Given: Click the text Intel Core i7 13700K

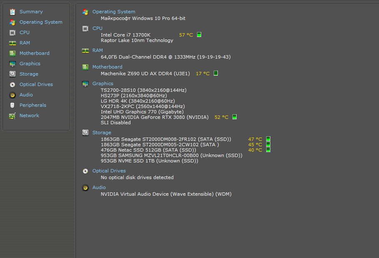Looking at the screenshot, I should [x=125, y=35].
